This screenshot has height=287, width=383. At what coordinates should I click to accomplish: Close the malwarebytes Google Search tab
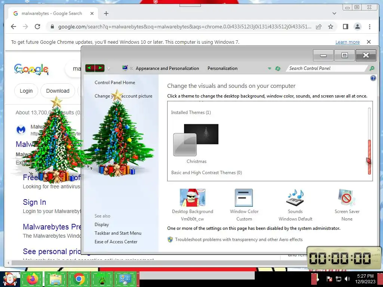pos(92,13)
